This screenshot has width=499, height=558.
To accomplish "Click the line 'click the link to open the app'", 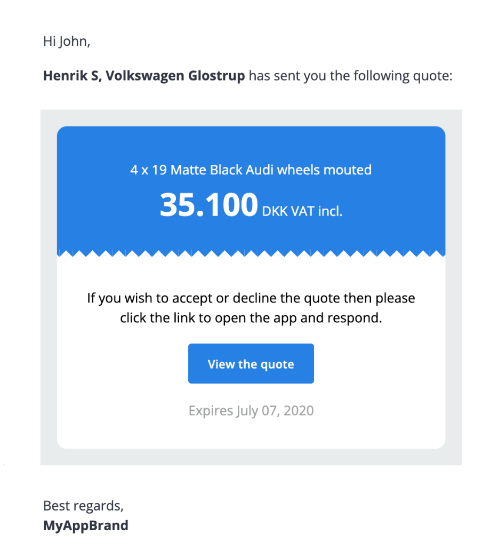I will tap(251, 318).
